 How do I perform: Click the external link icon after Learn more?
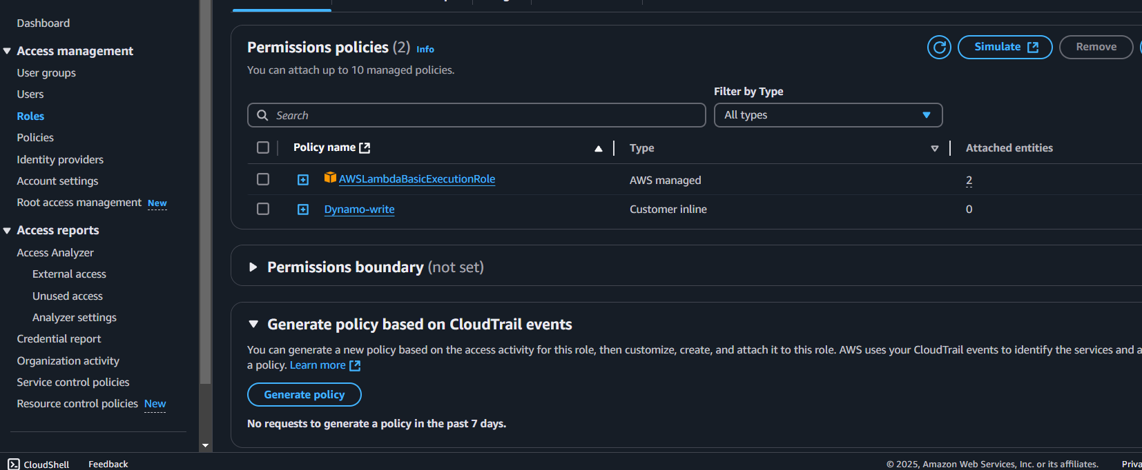pos(355,365)
